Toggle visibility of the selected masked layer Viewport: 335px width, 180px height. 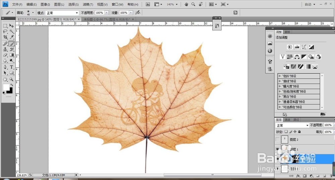tap(277, 159)
